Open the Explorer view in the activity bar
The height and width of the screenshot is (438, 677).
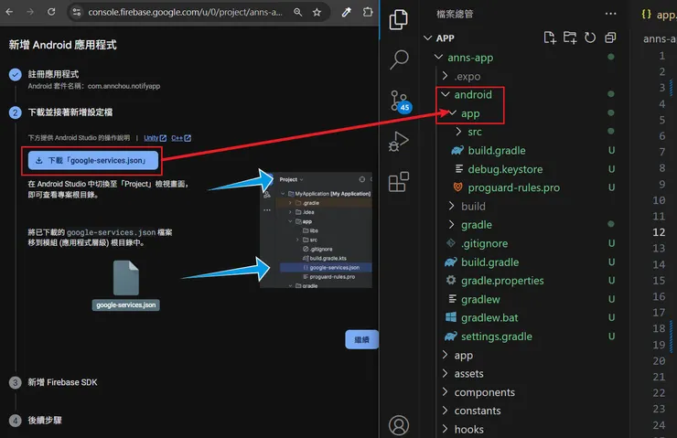point(399,19)
